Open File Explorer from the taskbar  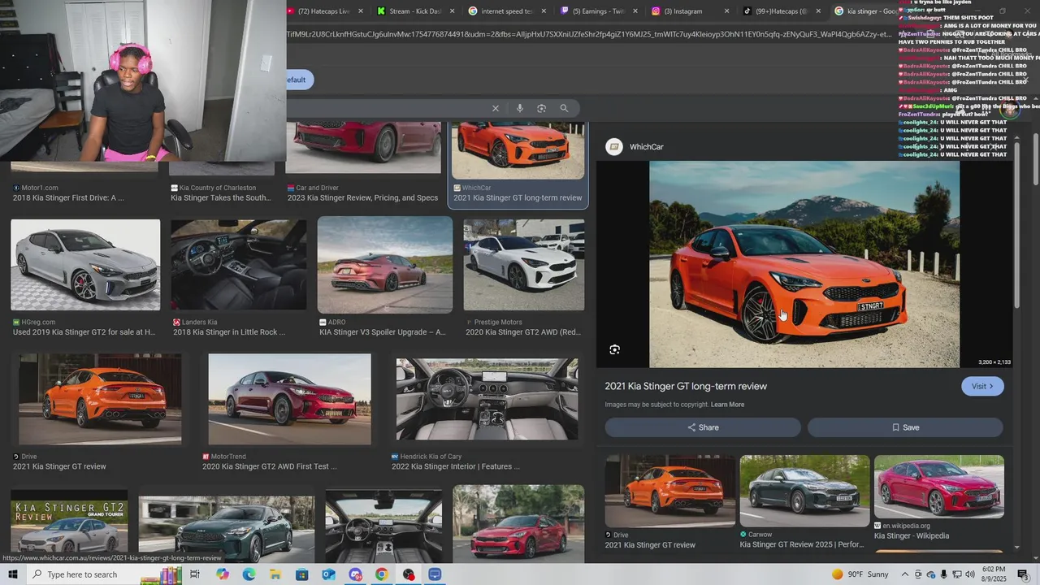point(275,574)
